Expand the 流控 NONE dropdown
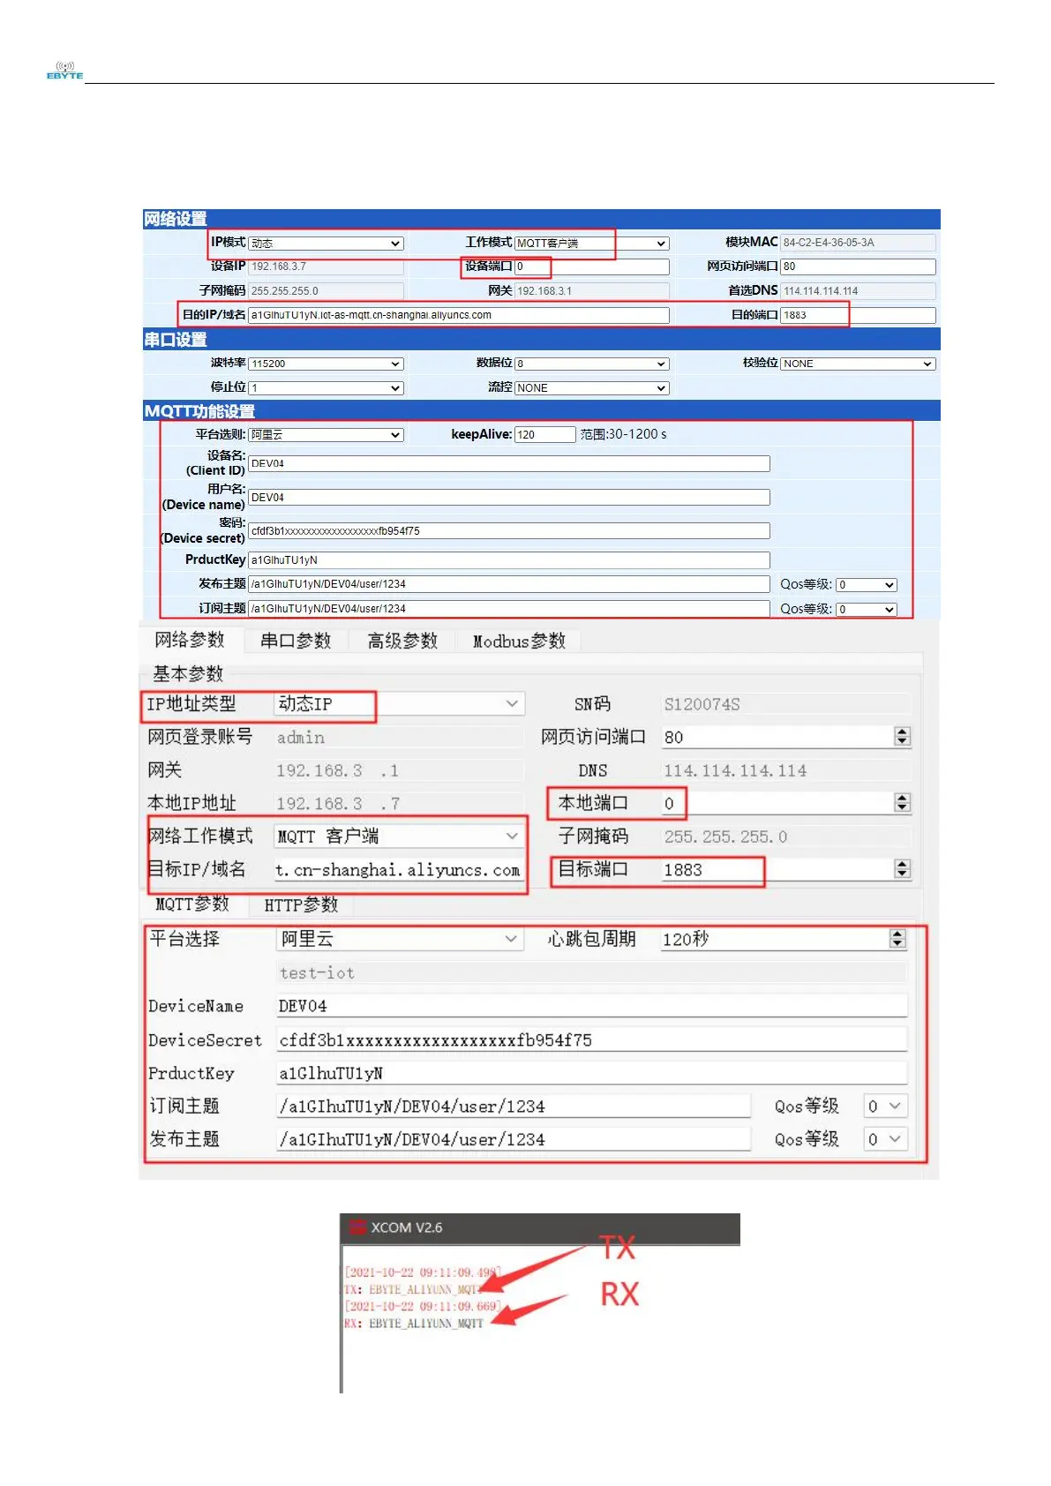 591,387
